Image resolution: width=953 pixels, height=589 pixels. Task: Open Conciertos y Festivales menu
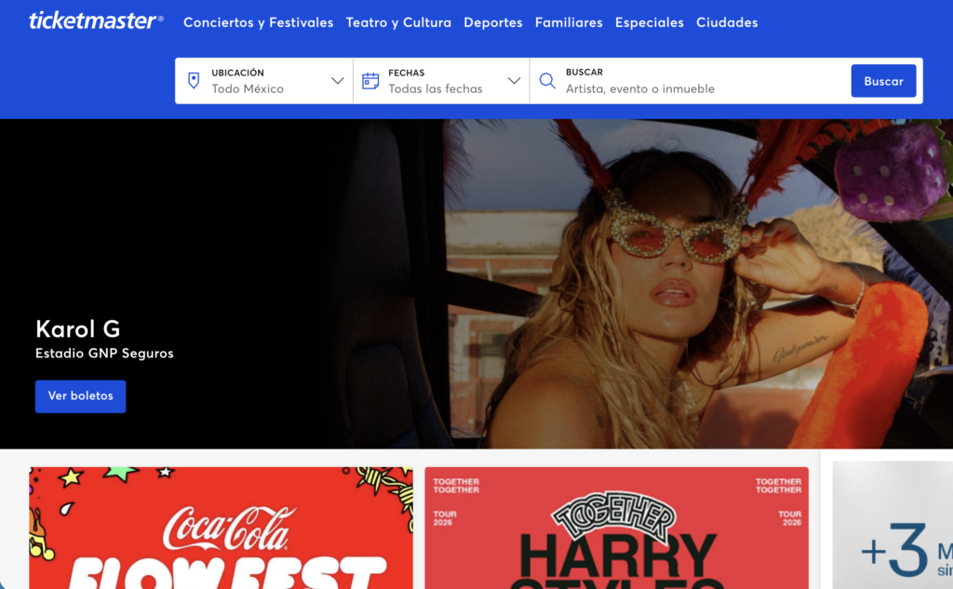[259, 22]
